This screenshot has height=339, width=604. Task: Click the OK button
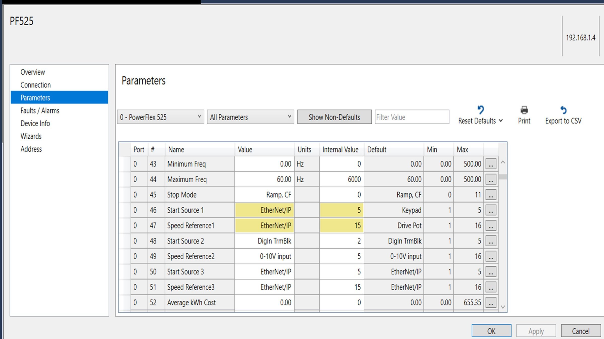click(492, 331)
